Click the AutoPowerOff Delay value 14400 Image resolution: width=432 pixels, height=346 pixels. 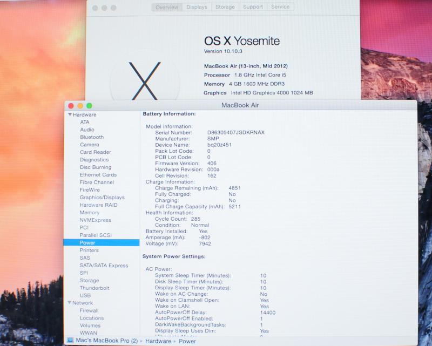[267, 313]
